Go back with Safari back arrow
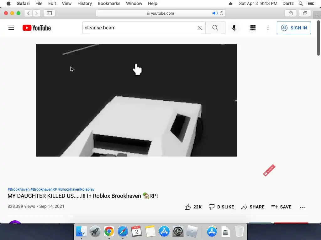This screenshot has width=321, height=240. [x=29, y=13]
